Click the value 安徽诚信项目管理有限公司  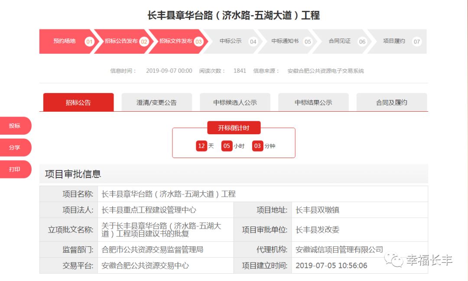tap(339, 250)
